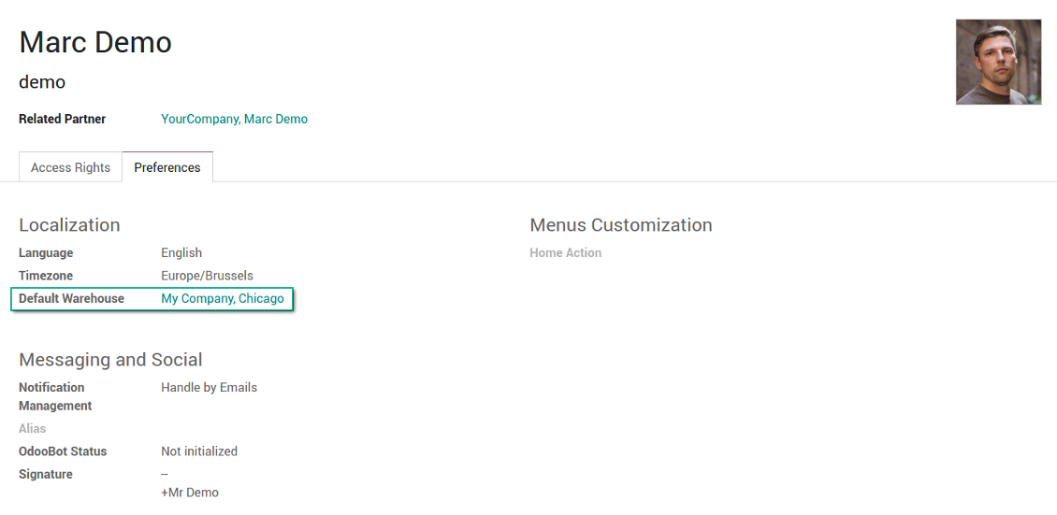Click the demo login text
Image resolution: width=1057 pixels, height=515 pixels.
click(42, 82)
